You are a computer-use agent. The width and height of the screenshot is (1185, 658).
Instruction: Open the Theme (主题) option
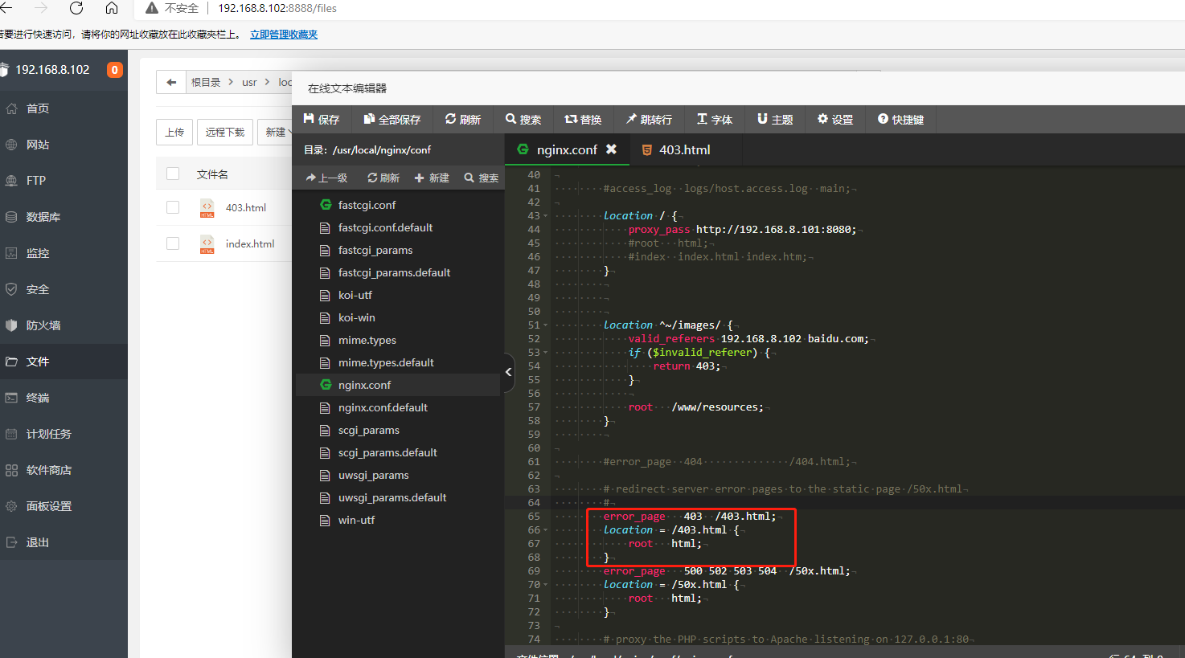(775, 120)
